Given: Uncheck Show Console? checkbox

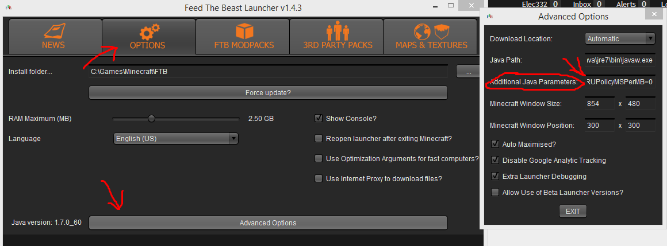Looking at the screenshot, I should point(318,118).
